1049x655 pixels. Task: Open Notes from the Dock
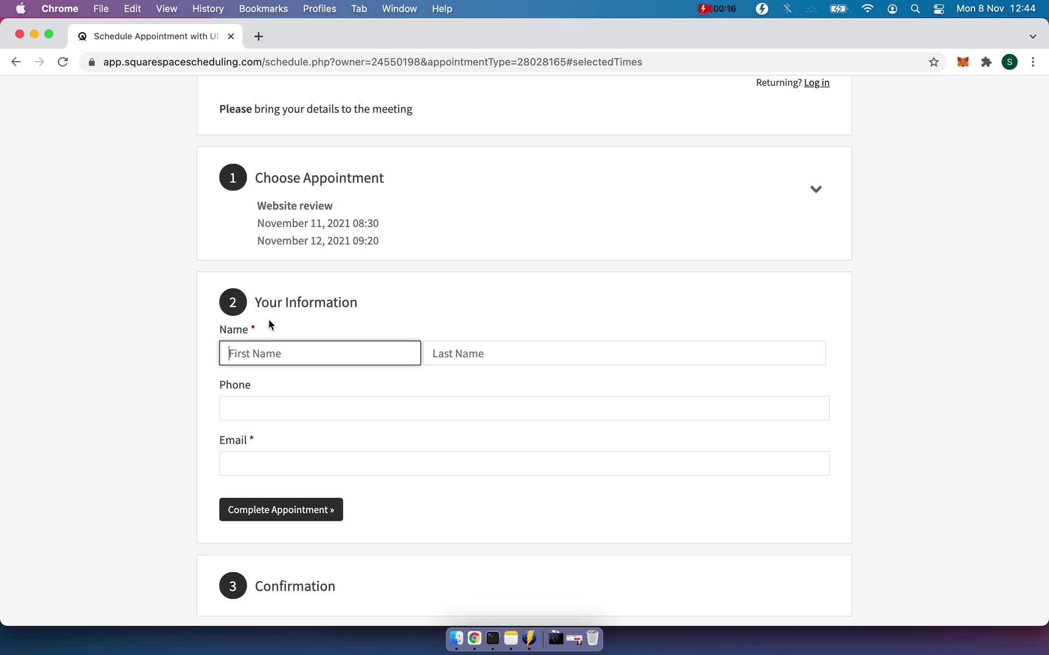[x=511, y=638]
